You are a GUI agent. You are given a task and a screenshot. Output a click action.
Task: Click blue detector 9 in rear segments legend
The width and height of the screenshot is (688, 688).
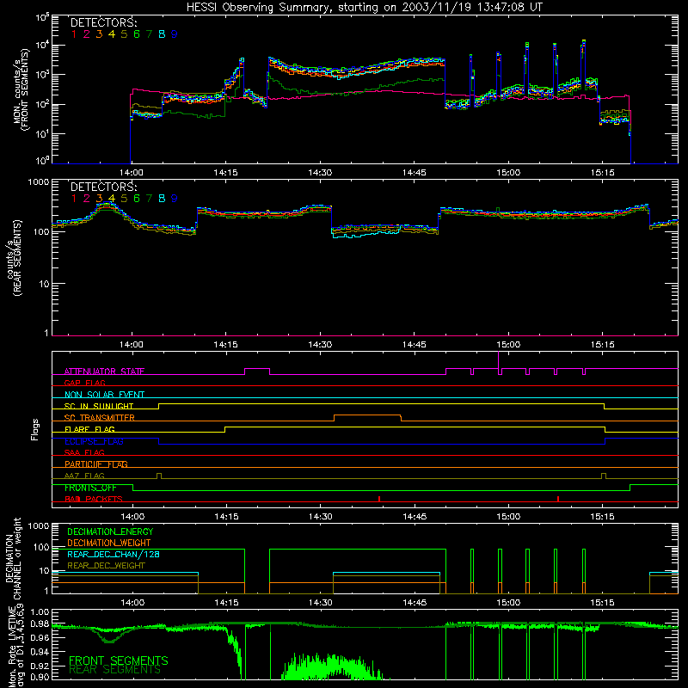pos(175,199)
